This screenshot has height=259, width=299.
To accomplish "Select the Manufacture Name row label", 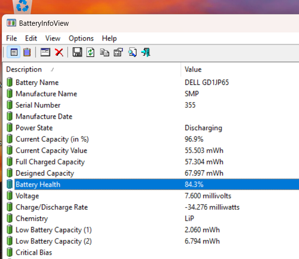I will tap(46, 94).
